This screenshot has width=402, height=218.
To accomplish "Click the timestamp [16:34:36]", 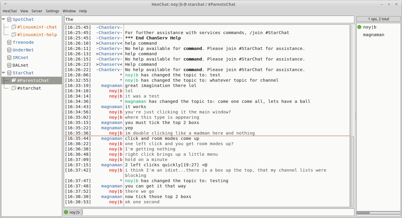I will pyautogui.click(x=78, y=101).
